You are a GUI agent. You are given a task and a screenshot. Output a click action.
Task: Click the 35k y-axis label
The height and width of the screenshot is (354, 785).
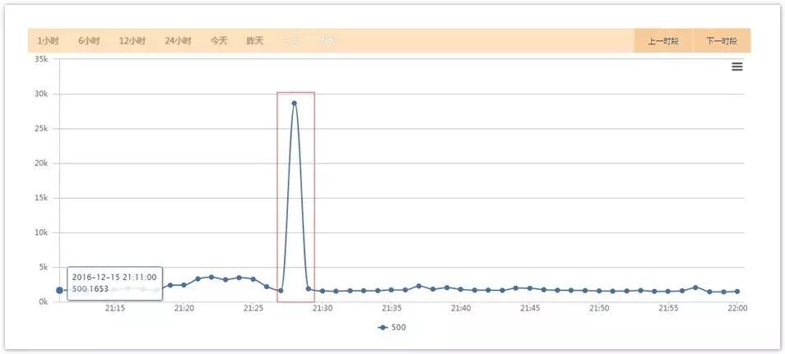(x=40, y=59)
